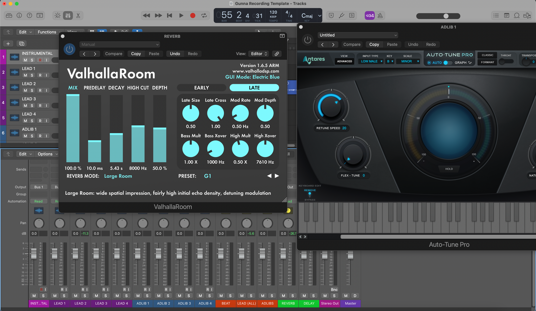Toggle the Count-in 1234 button
The image size is (536, 311).
click(369, 16)
